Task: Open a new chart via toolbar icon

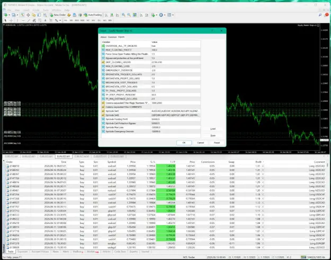Action: [5, 15]
